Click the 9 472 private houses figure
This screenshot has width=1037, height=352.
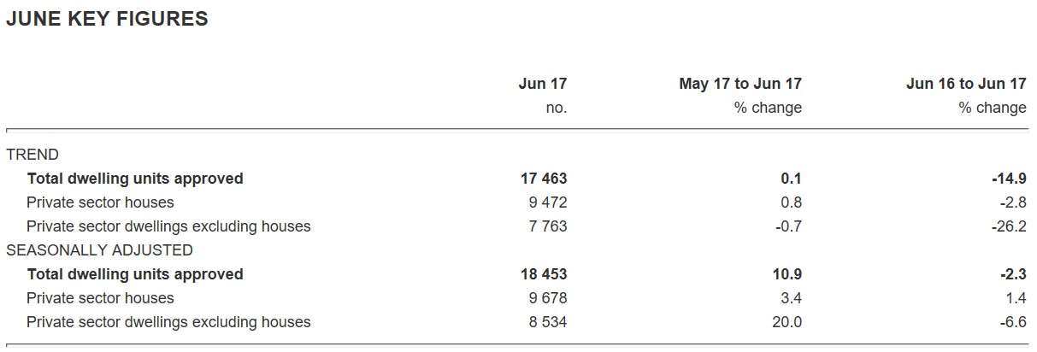coord(548,202)
